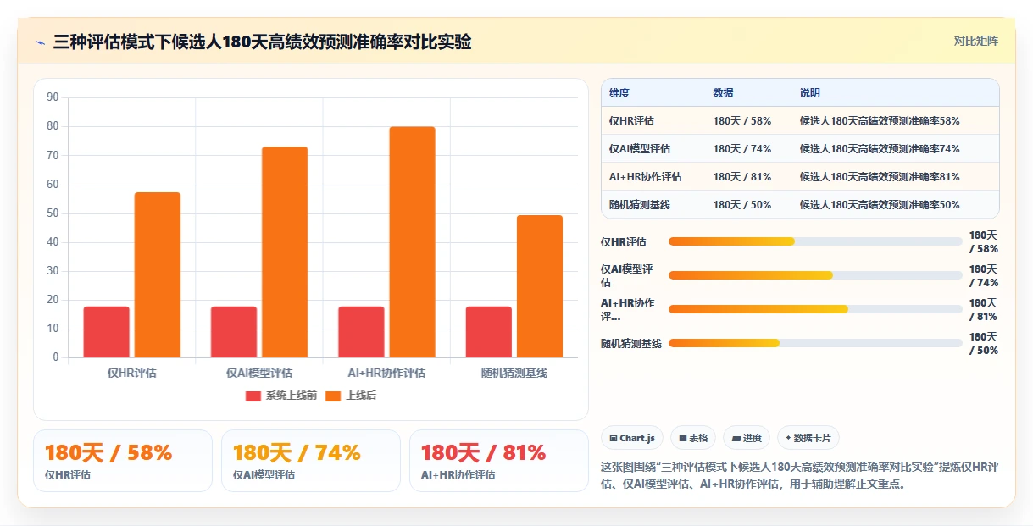Click table cell 180天 / 81%

click(x=742, y=177)
